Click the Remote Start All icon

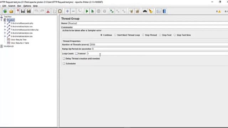112,11
